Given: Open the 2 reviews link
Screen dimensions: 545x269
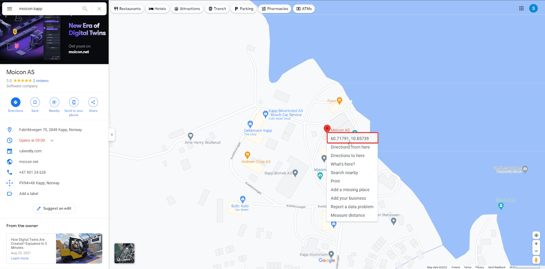Looking at the screenshot, I should [x=41, y=81].
